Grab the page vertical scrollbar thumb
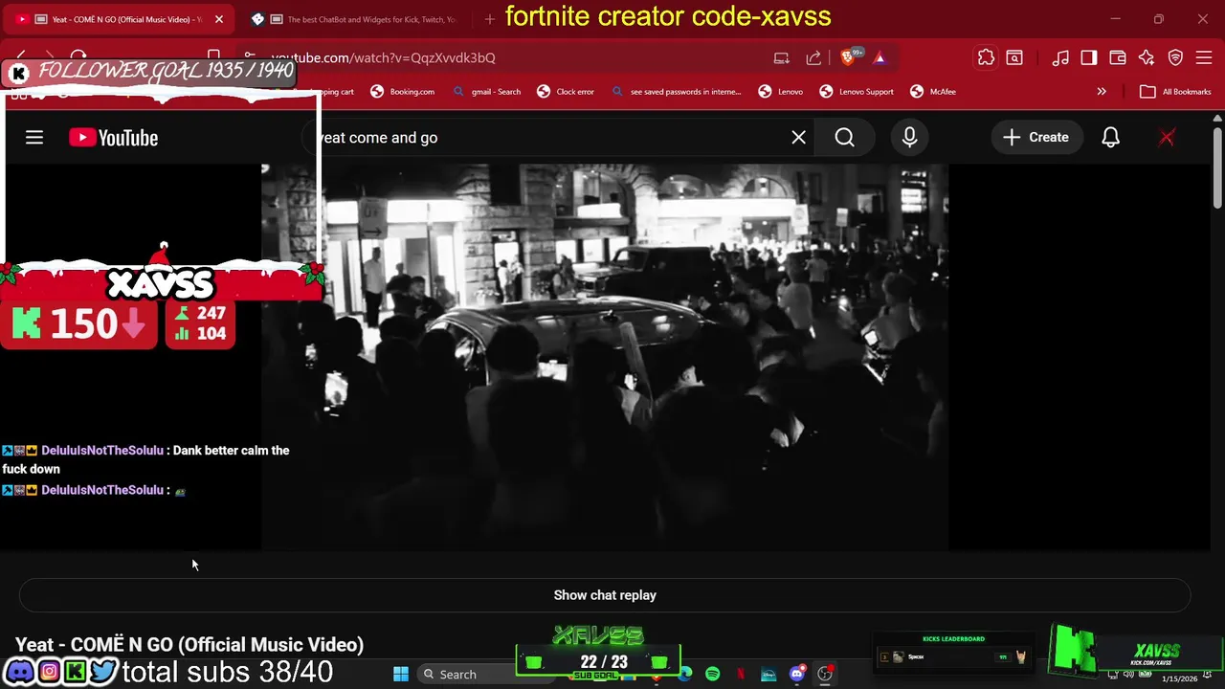This screenshot has width=1225, height=689. coord(1216,167)
